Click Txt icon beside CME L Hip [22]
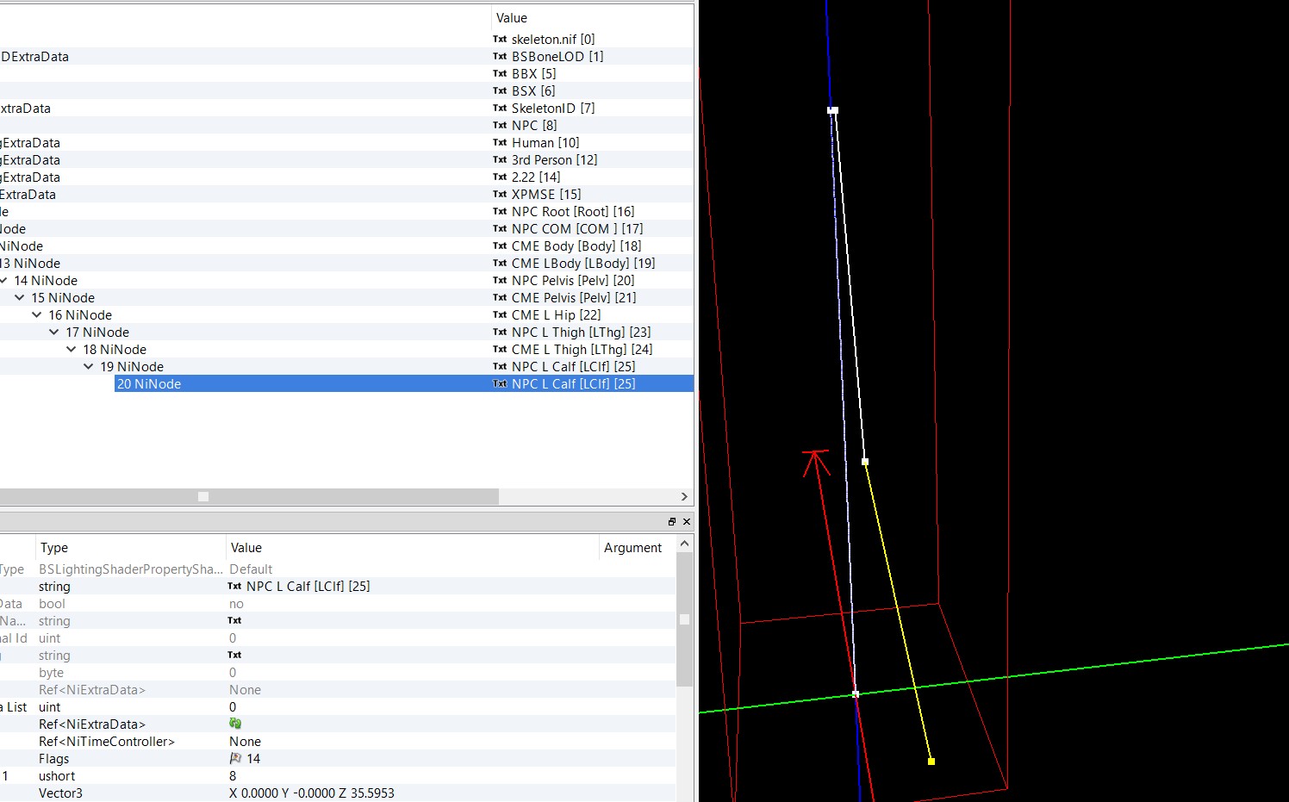Viewport: 1289px width, 802px height. tap(500, 315)
